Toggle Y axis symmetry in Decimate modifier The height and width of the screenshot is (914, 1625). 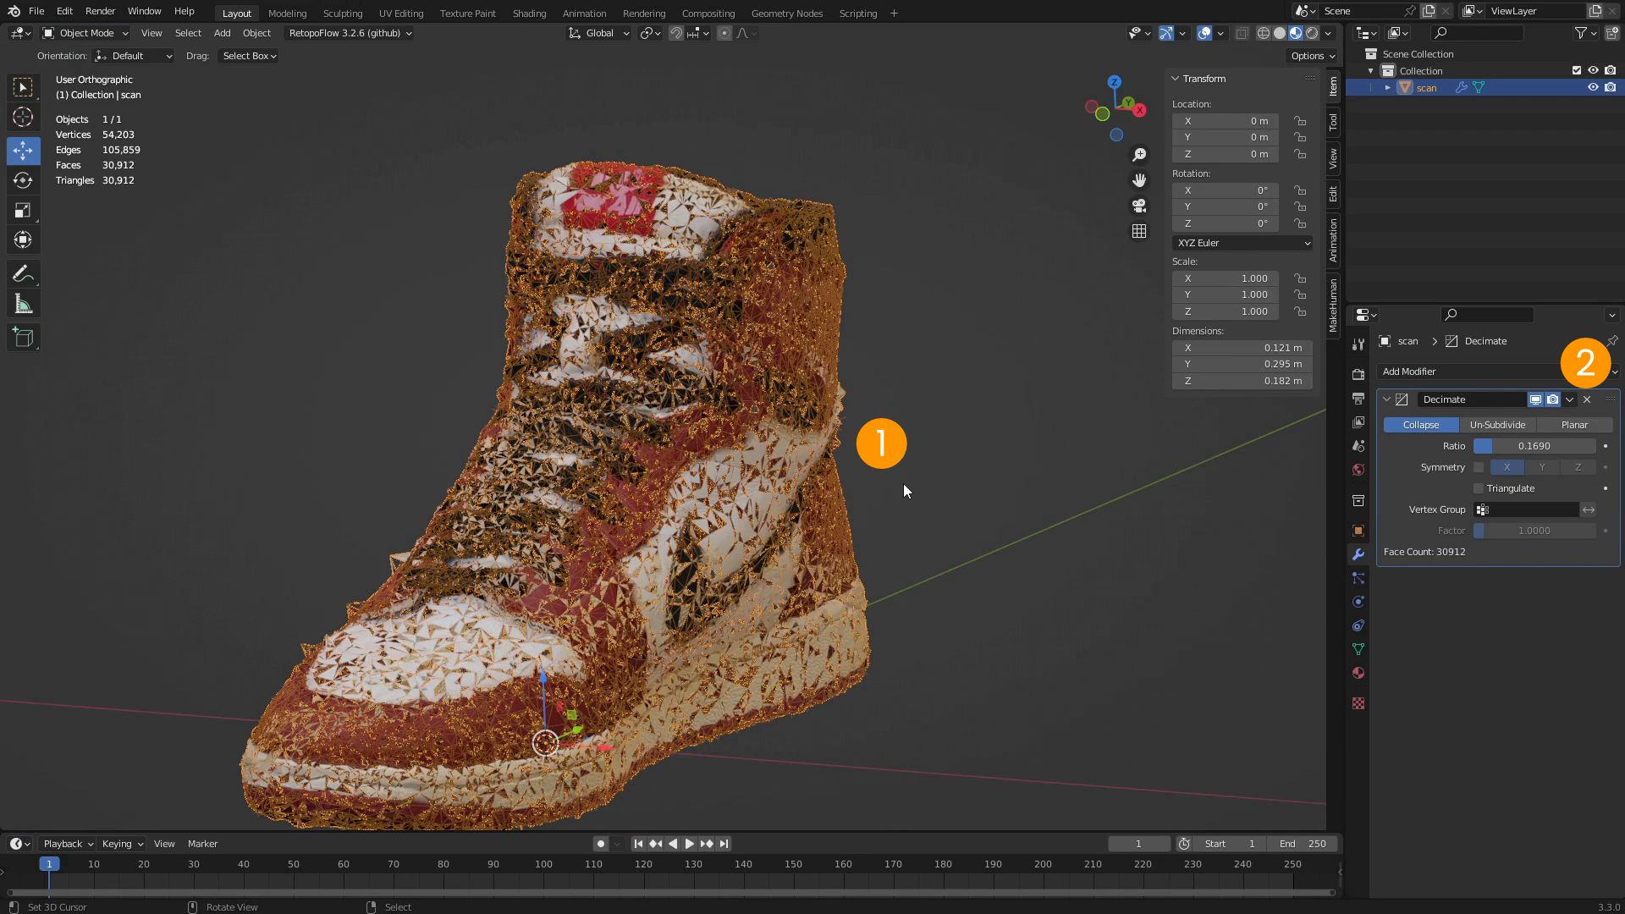pyautogui.click(x=1542, y=466)
